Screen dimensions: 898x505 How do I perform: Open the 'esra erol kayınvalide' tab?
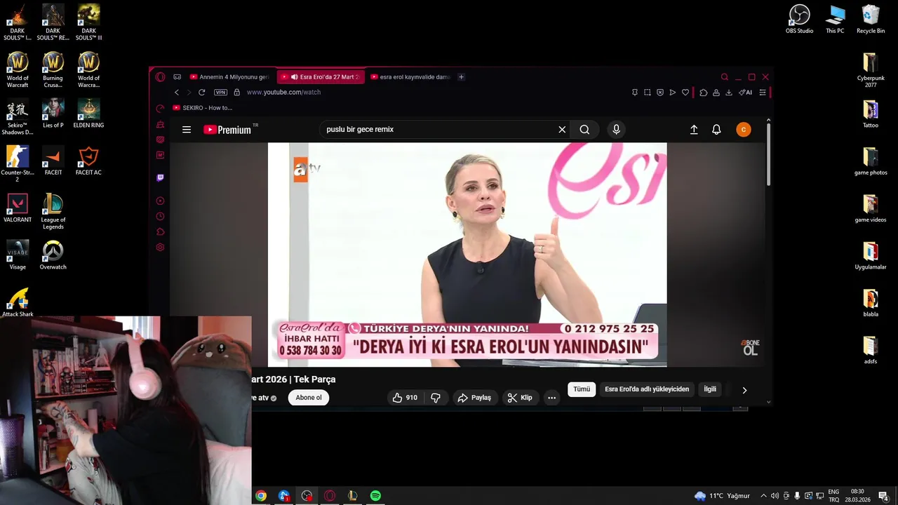pyautogui.click(x=411, y=77)
